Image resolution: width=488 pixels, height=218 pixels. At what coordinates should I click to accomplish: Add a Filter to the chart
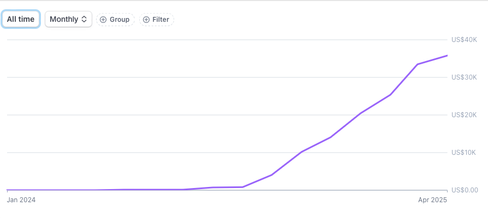point(157,20)
